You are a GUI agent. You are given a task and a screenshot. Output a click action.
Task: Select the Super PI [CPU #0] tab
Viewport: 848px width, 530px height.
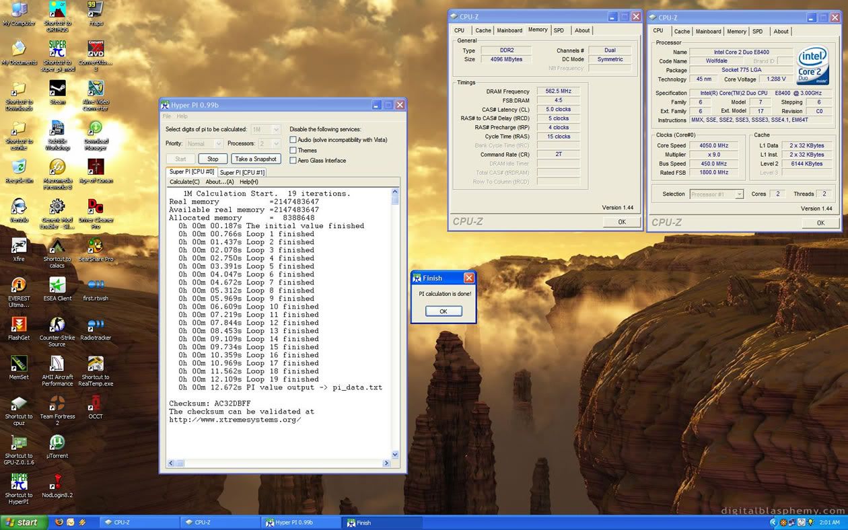pyautogui.click(x=192, y=172)
